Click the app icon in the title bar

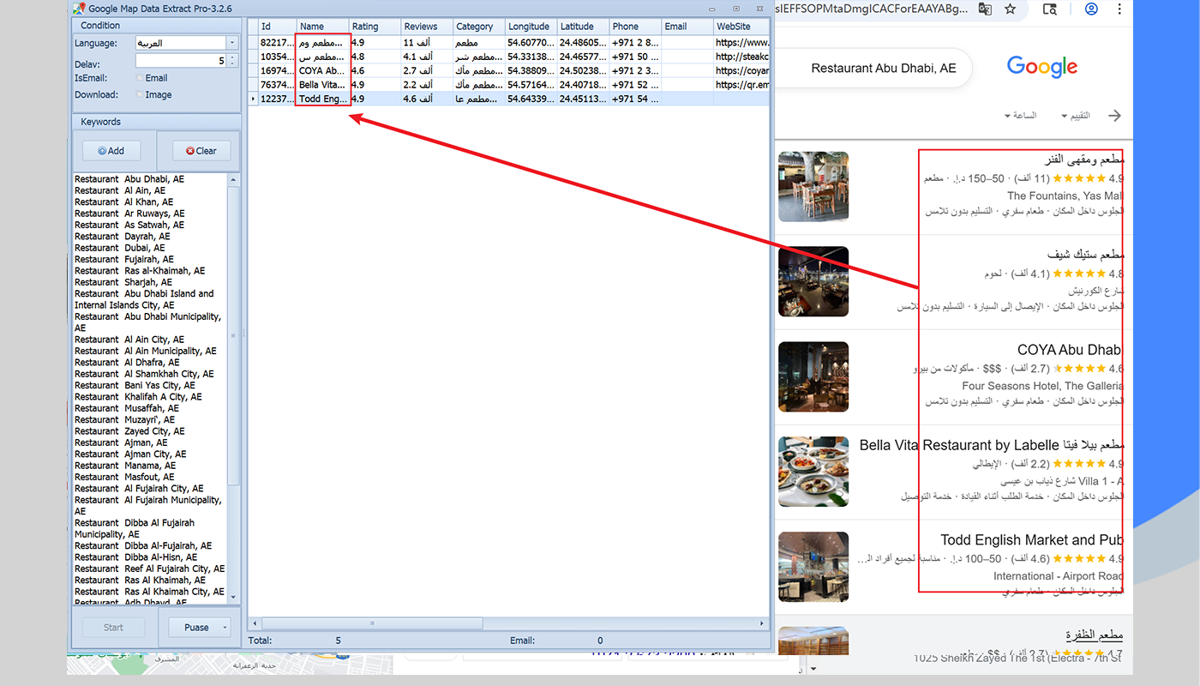coord(79,9)
